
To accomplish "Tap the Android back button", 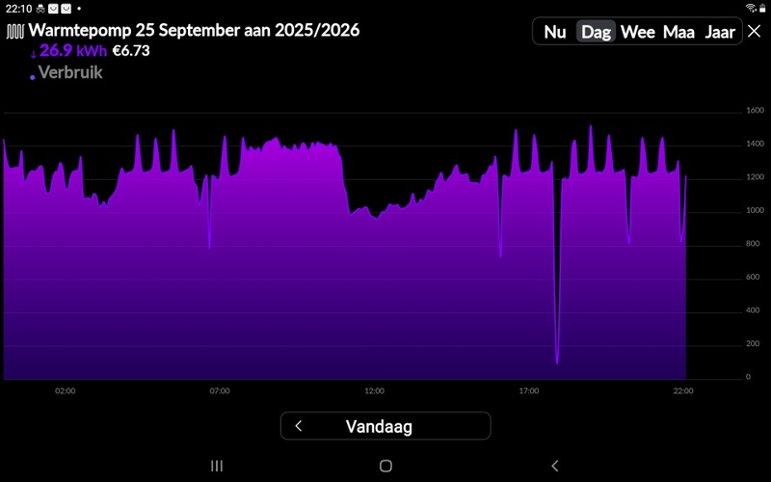I will click(555, 466).
